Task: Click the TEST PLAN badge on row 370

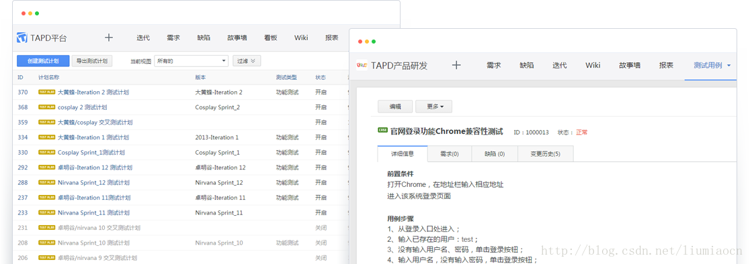Action: point(47,92)
